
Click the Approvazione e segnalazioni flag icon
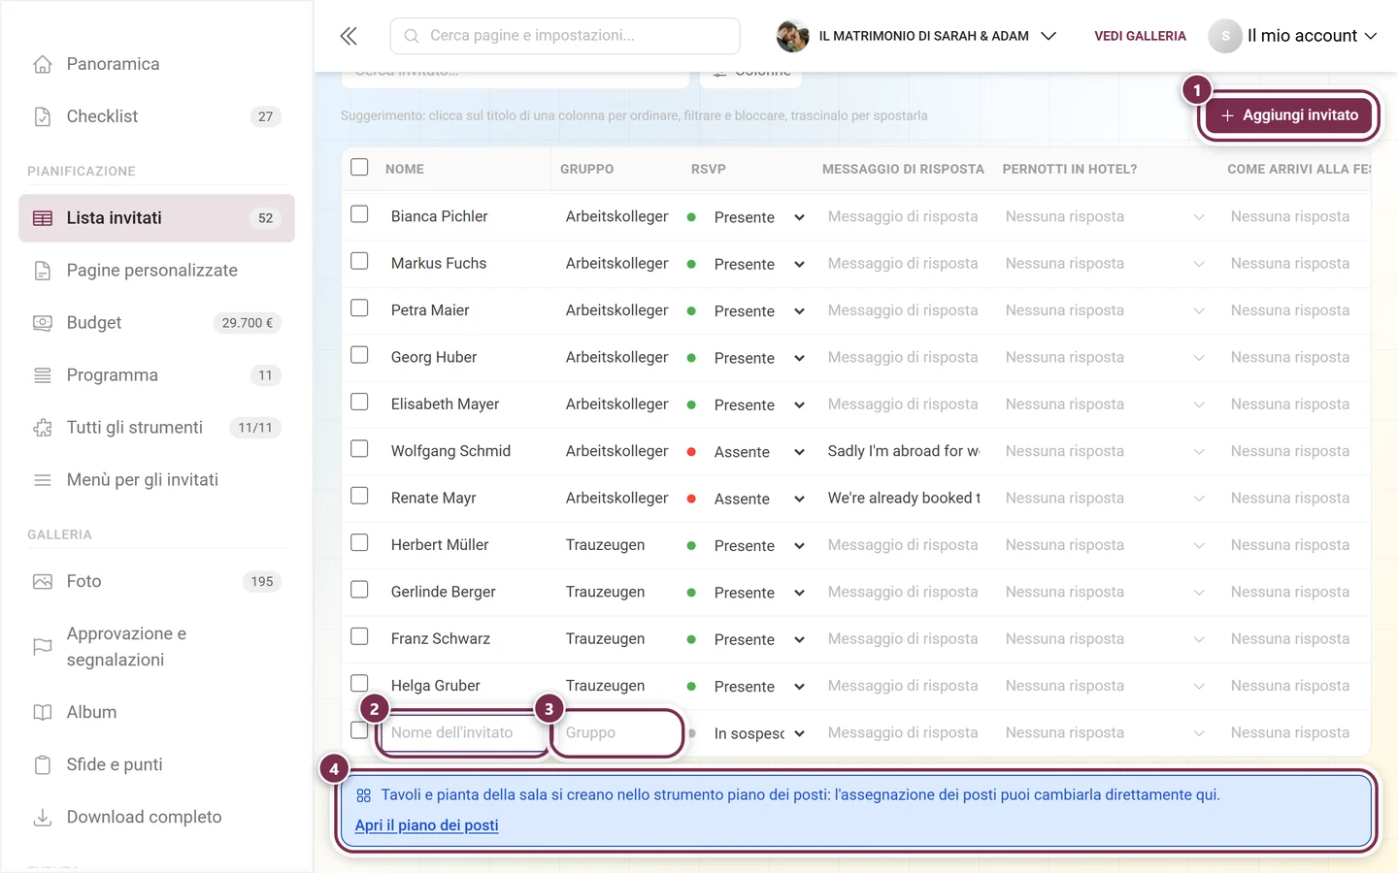[43, 647]
